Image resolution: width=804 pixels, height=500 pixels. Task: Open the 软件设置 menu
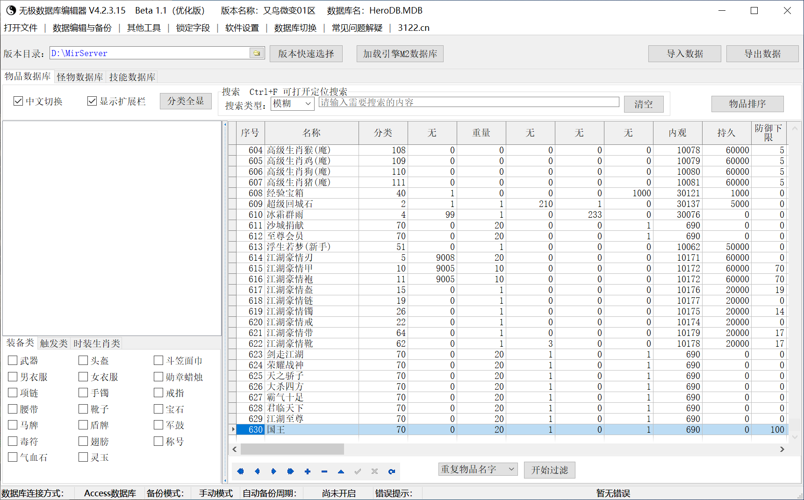pyautogui.click(x=242, y=28)
